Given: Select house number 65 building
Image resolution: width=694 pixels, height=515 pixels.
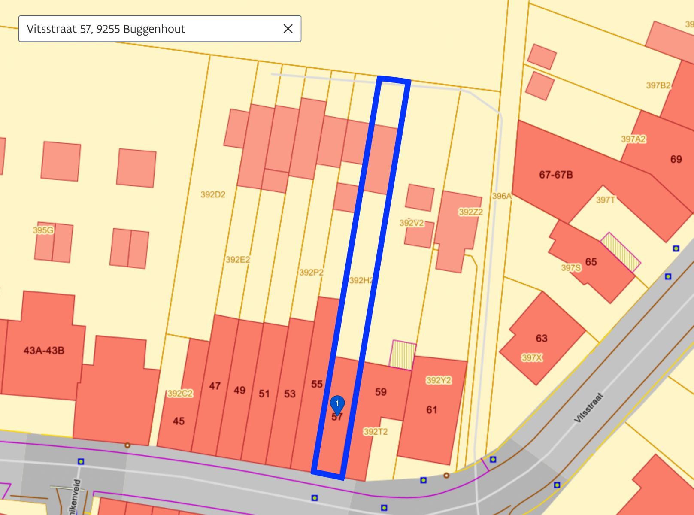Looking at the screenshot, I should click(x=591, y=262).
